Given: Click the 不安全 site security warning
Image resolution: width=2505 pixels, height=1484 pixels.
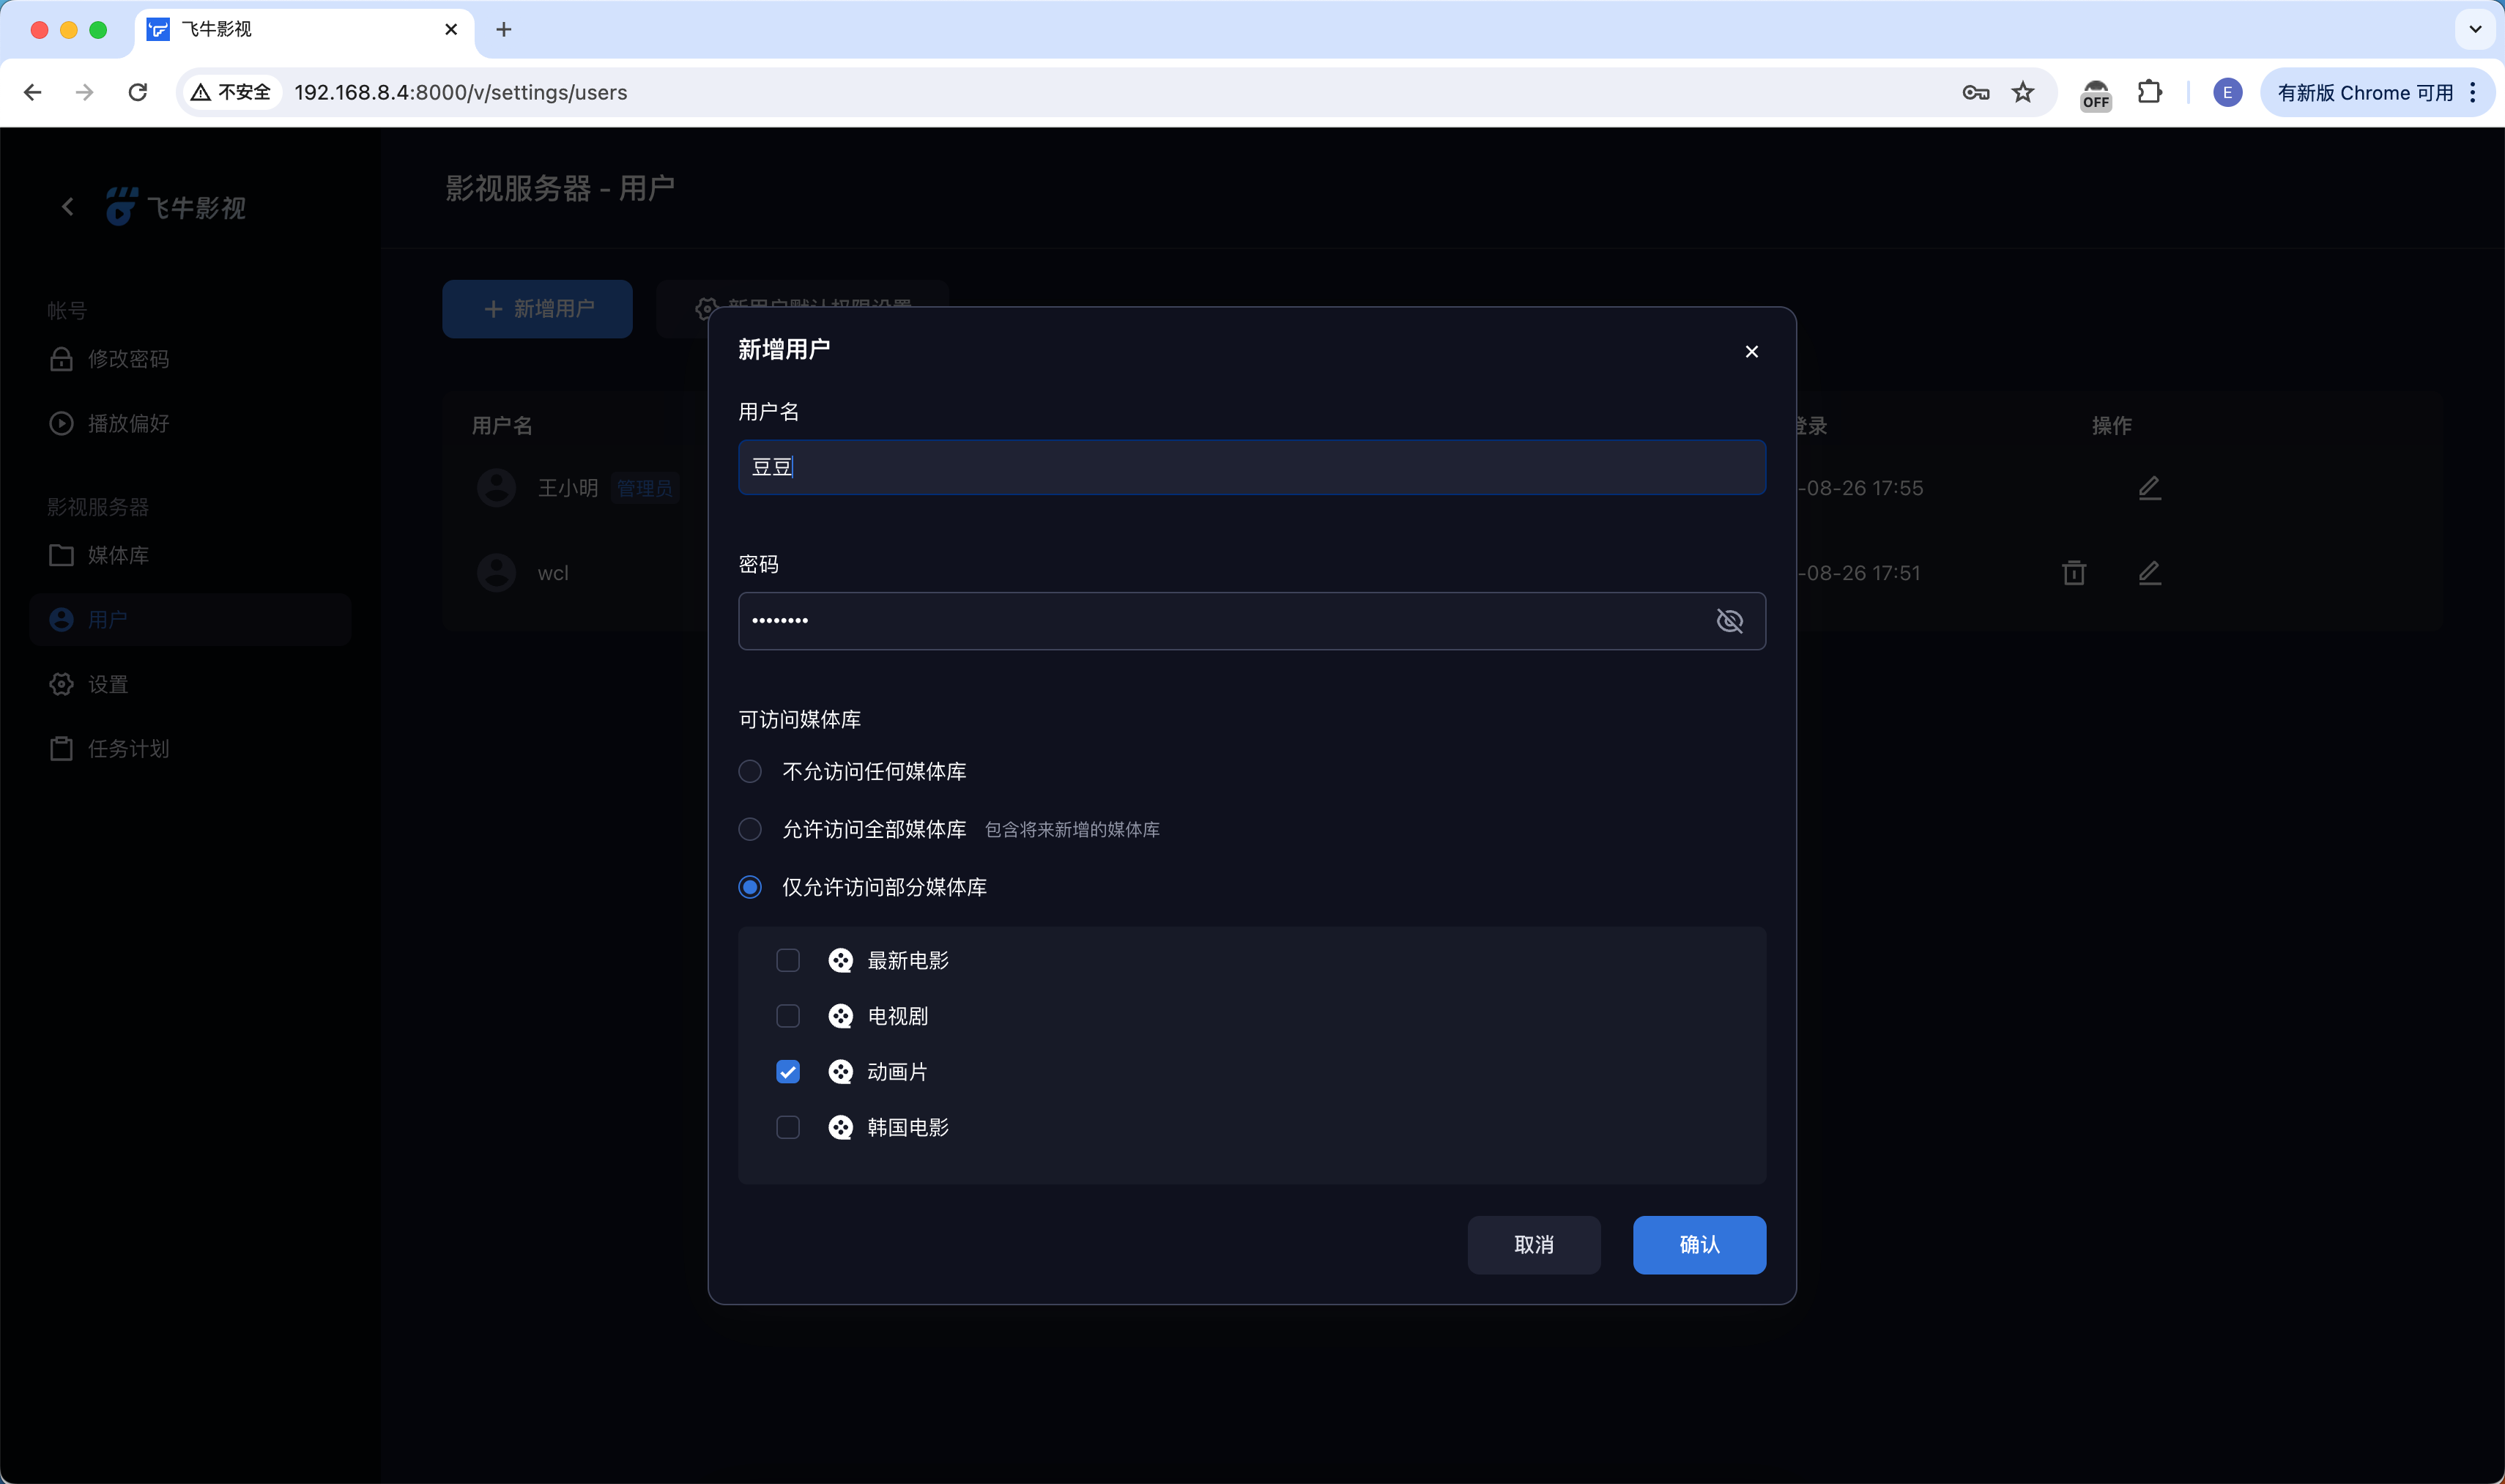Looking at the screenshot, I should pyautogui.click(x=231, y=93).
